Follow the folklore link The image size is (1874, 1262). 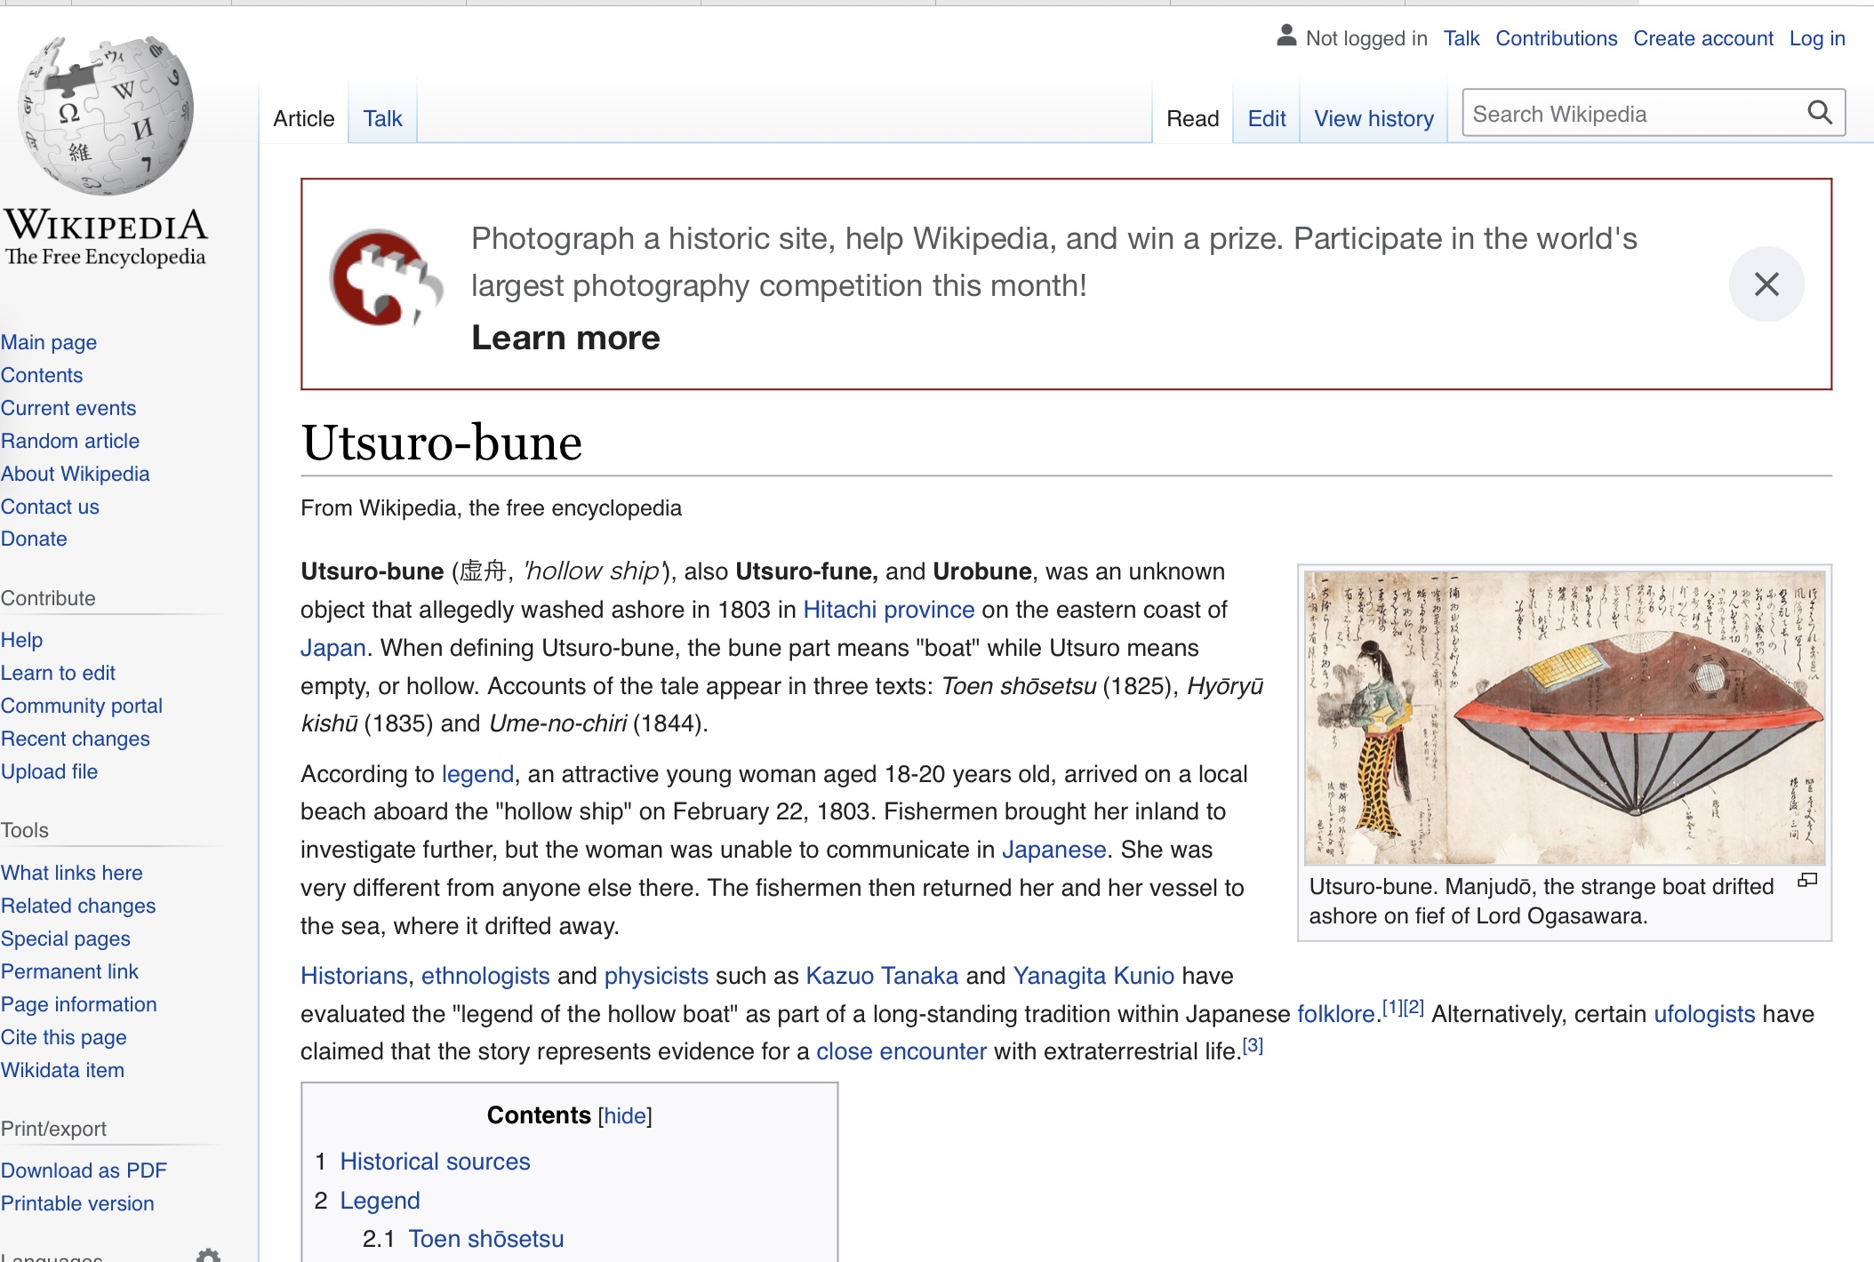tap(1336, 1014)
